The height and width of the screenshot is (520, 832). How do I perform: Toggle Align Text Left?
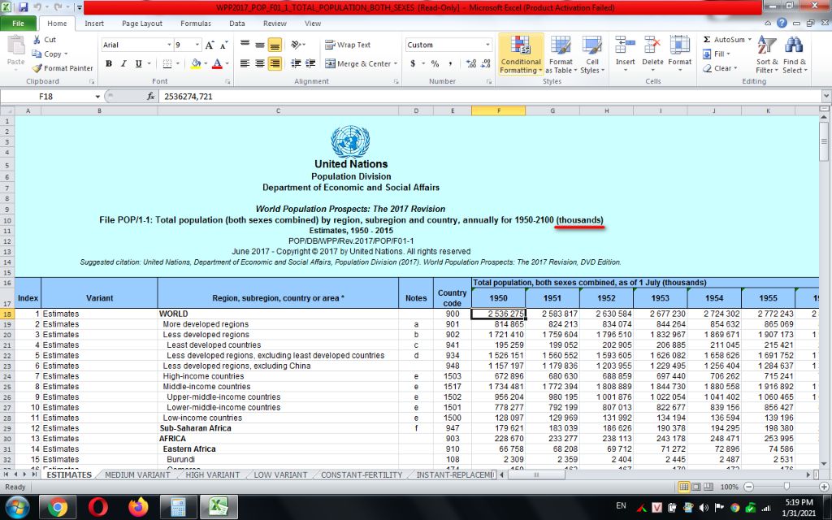coord(245,63)
